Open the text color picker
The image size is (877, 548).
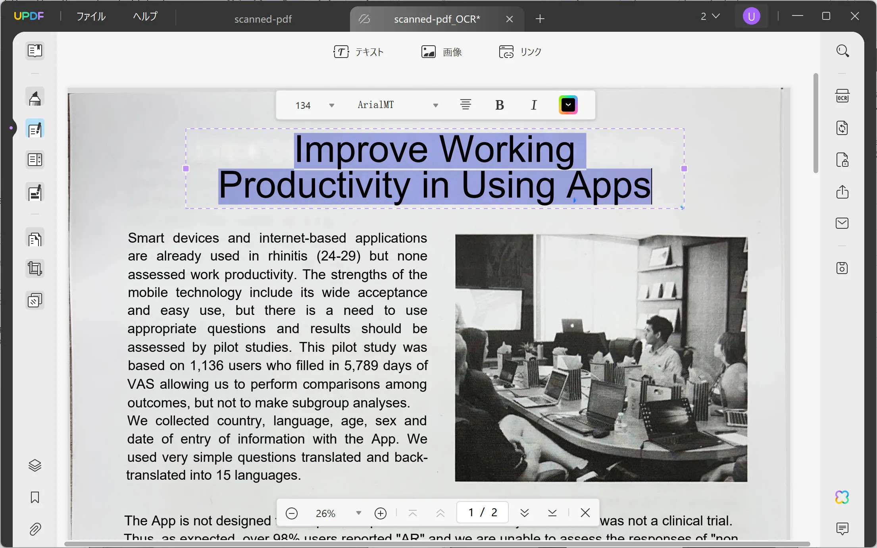click(568, 105)
